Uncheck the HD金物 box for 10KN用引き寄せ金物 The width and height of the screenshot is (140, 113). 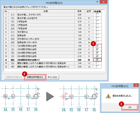[97, 46]
